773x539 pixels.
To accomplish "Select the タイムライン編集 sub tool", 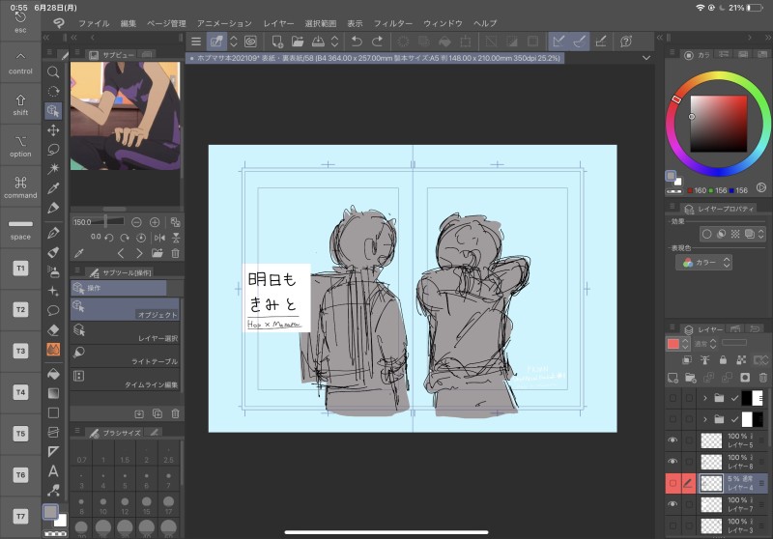I will pos(126,379).
